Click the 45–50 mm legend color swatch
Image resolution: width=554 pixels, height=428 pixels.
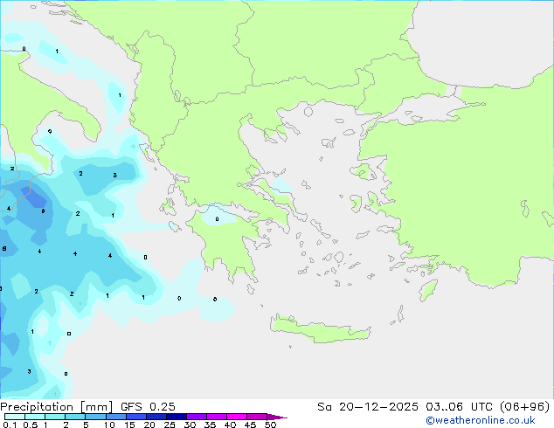coord(257,417)
